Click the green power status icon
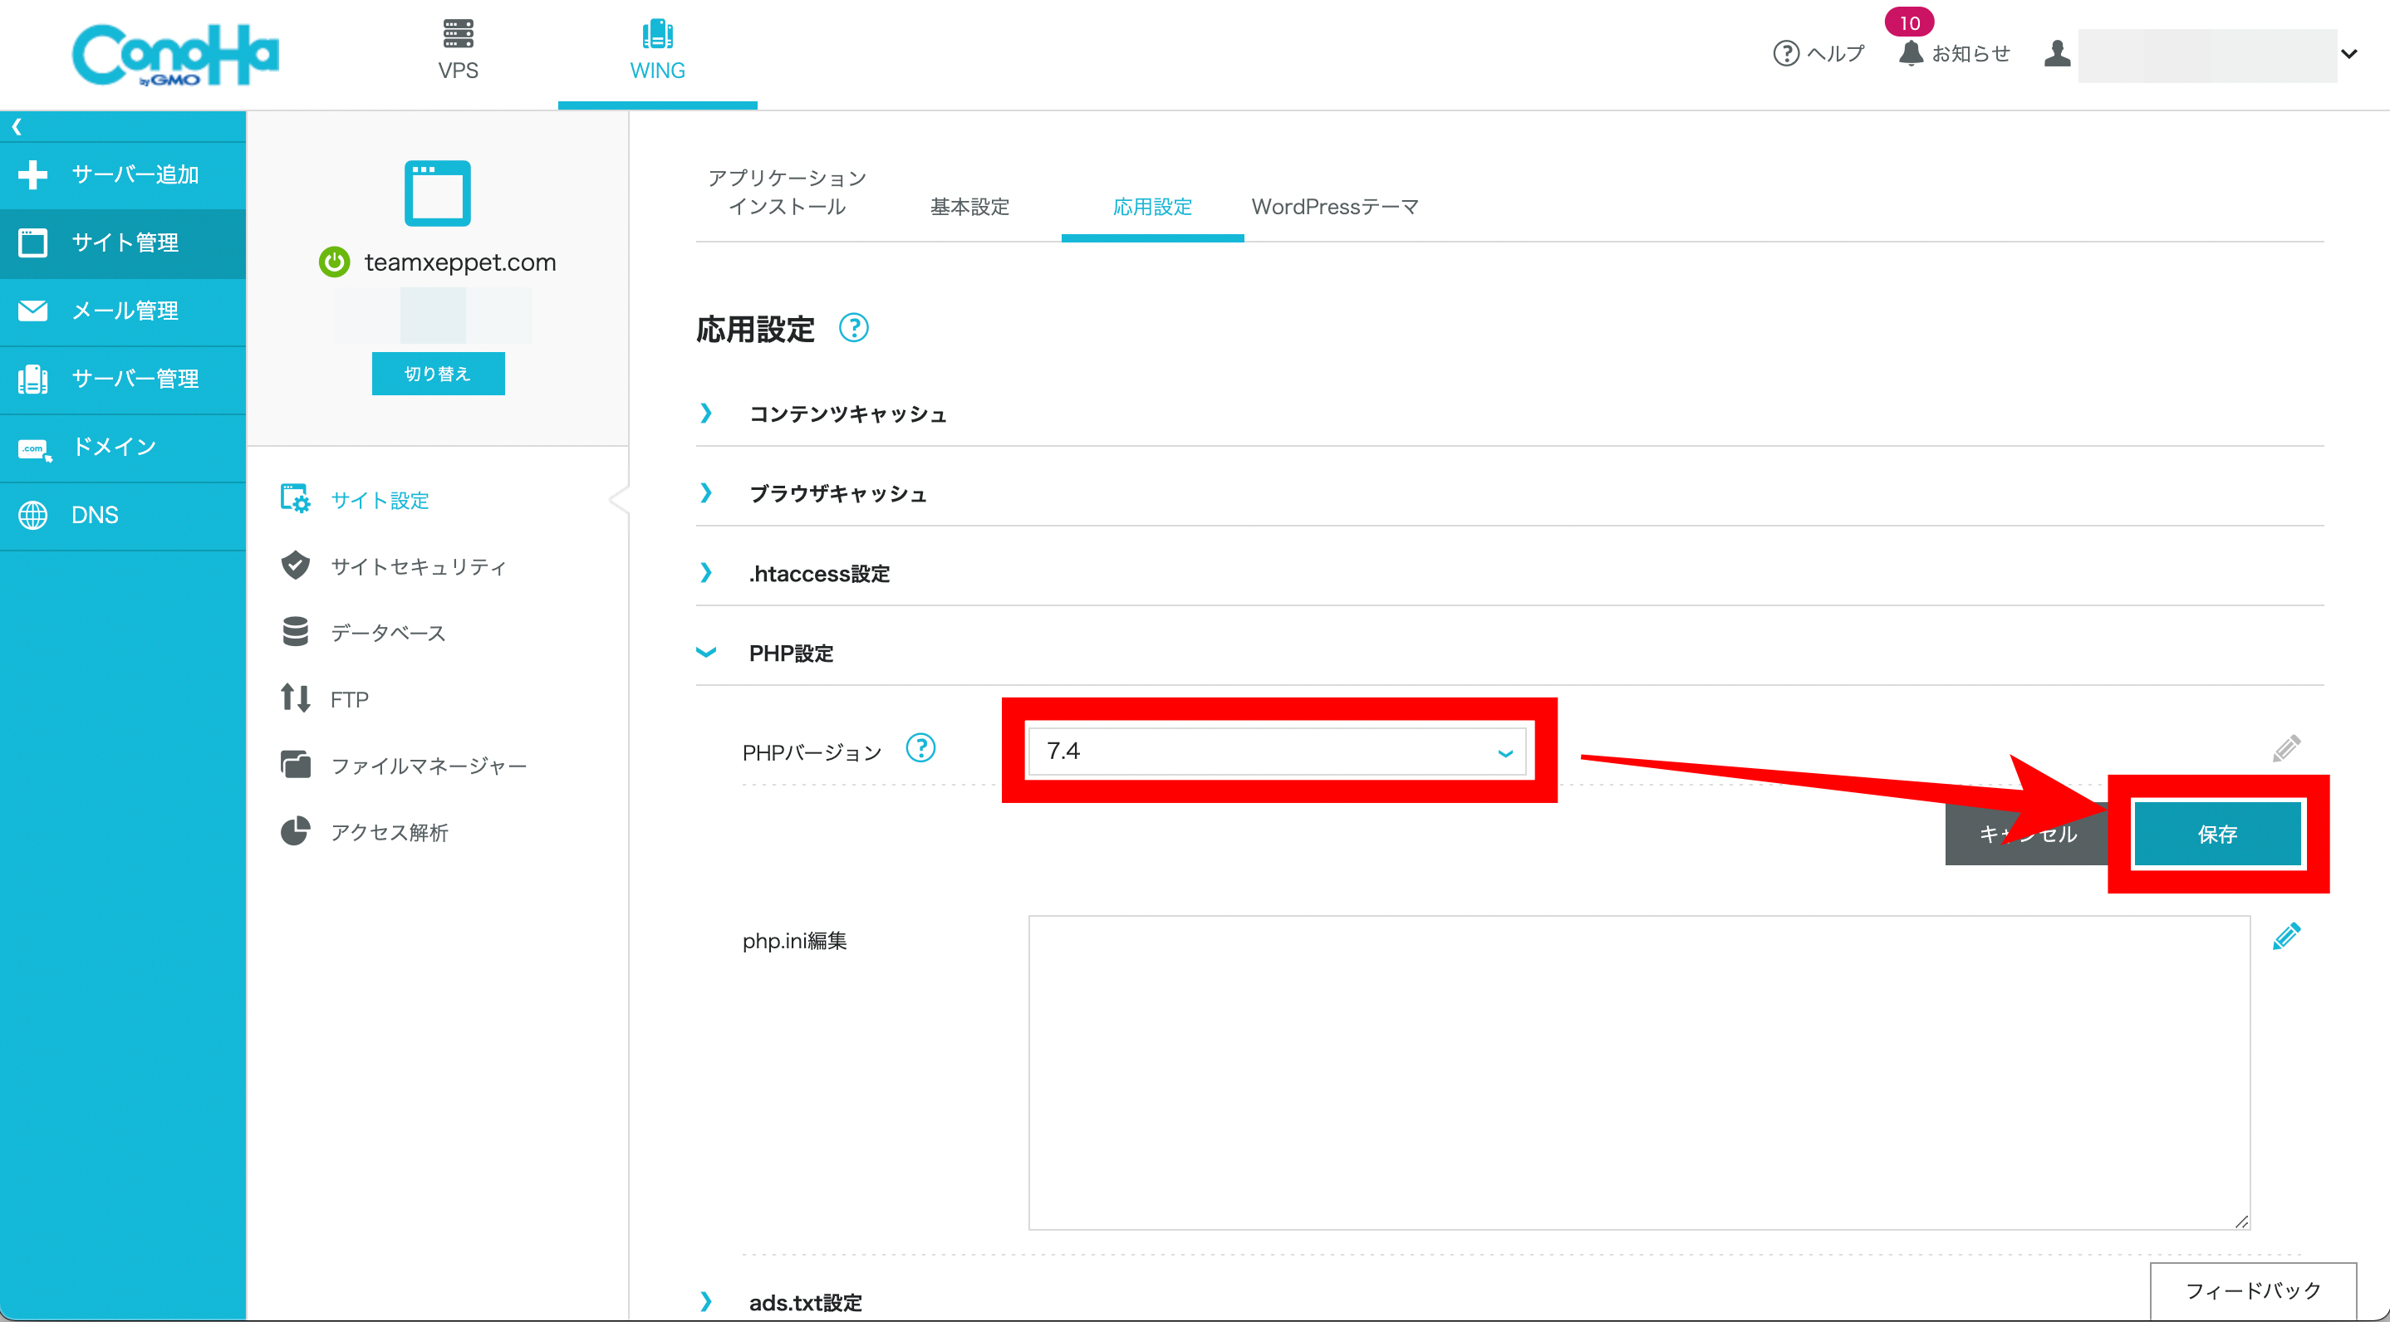 (x=334, y=262)
